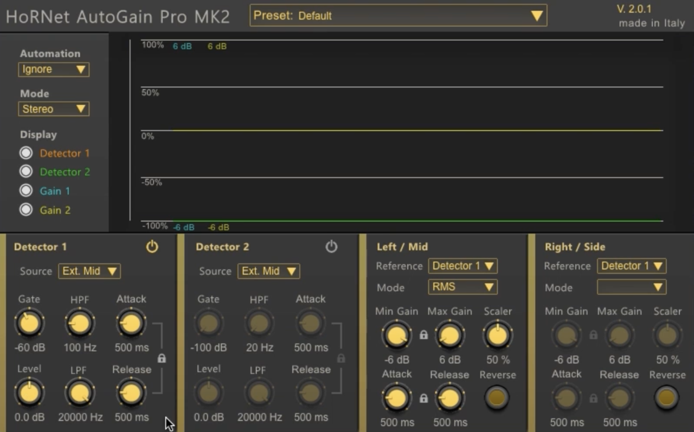Click the Left / Mid Max Gain knob
Viewport: 694px width, 432px height.
[x=449, y=336]
